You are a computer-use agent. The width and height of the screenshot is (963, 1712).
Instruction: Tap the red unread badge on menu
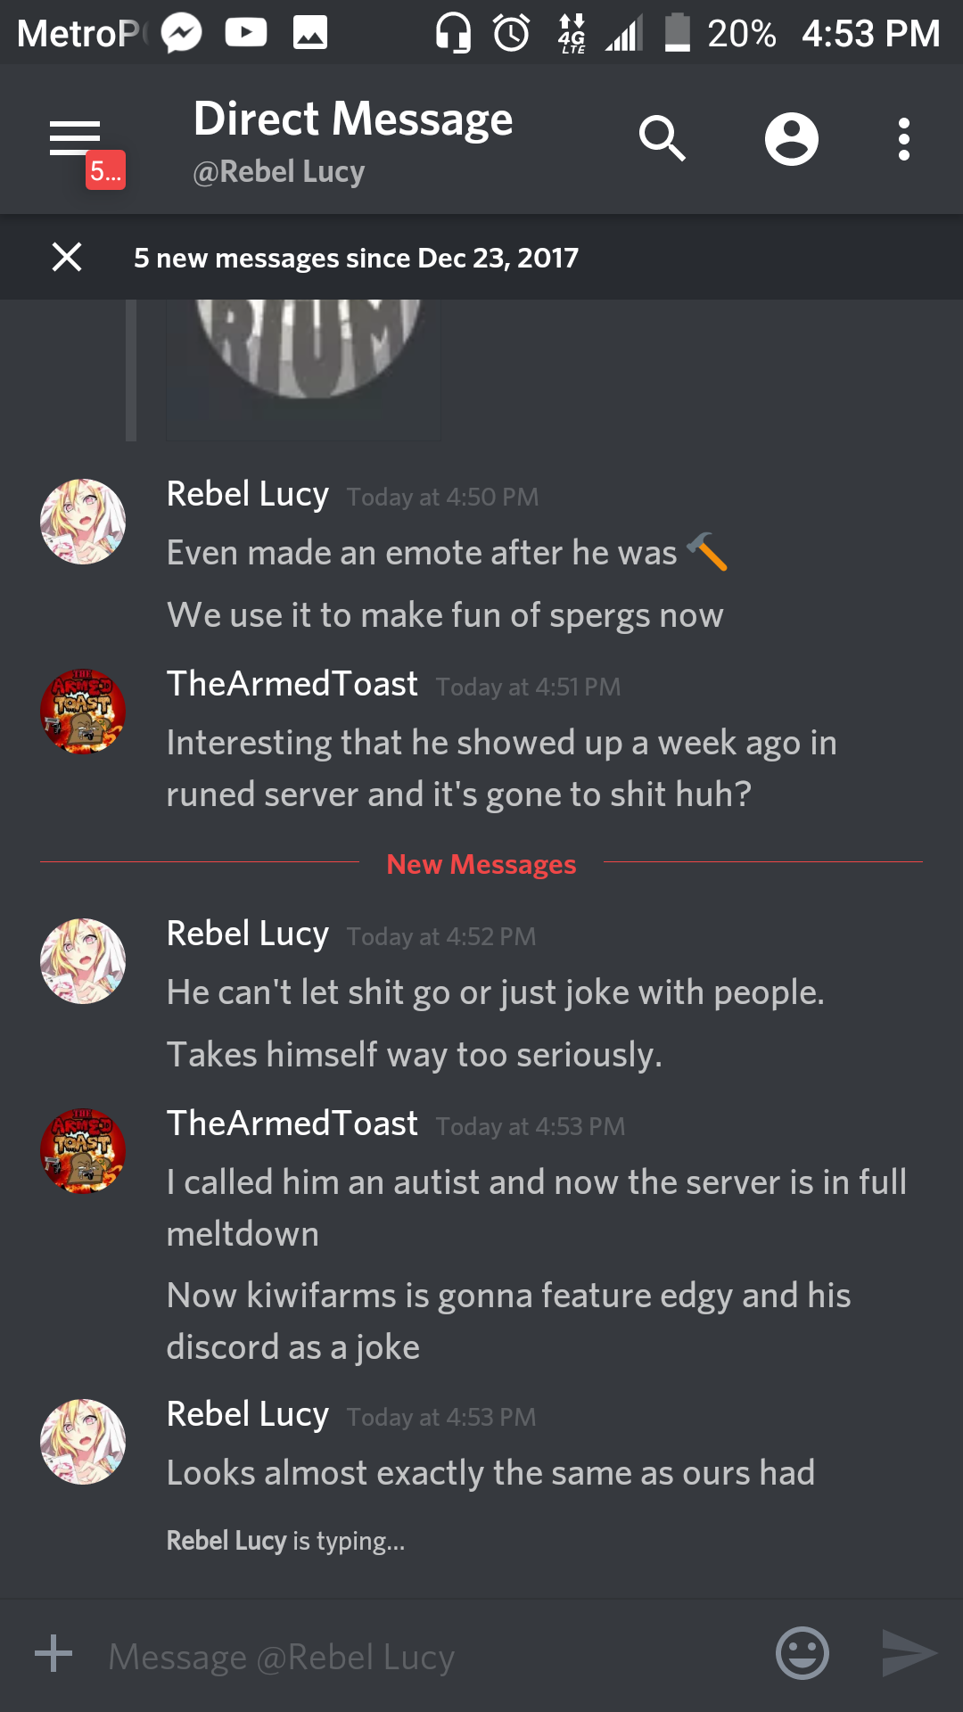tap(105, 170)
